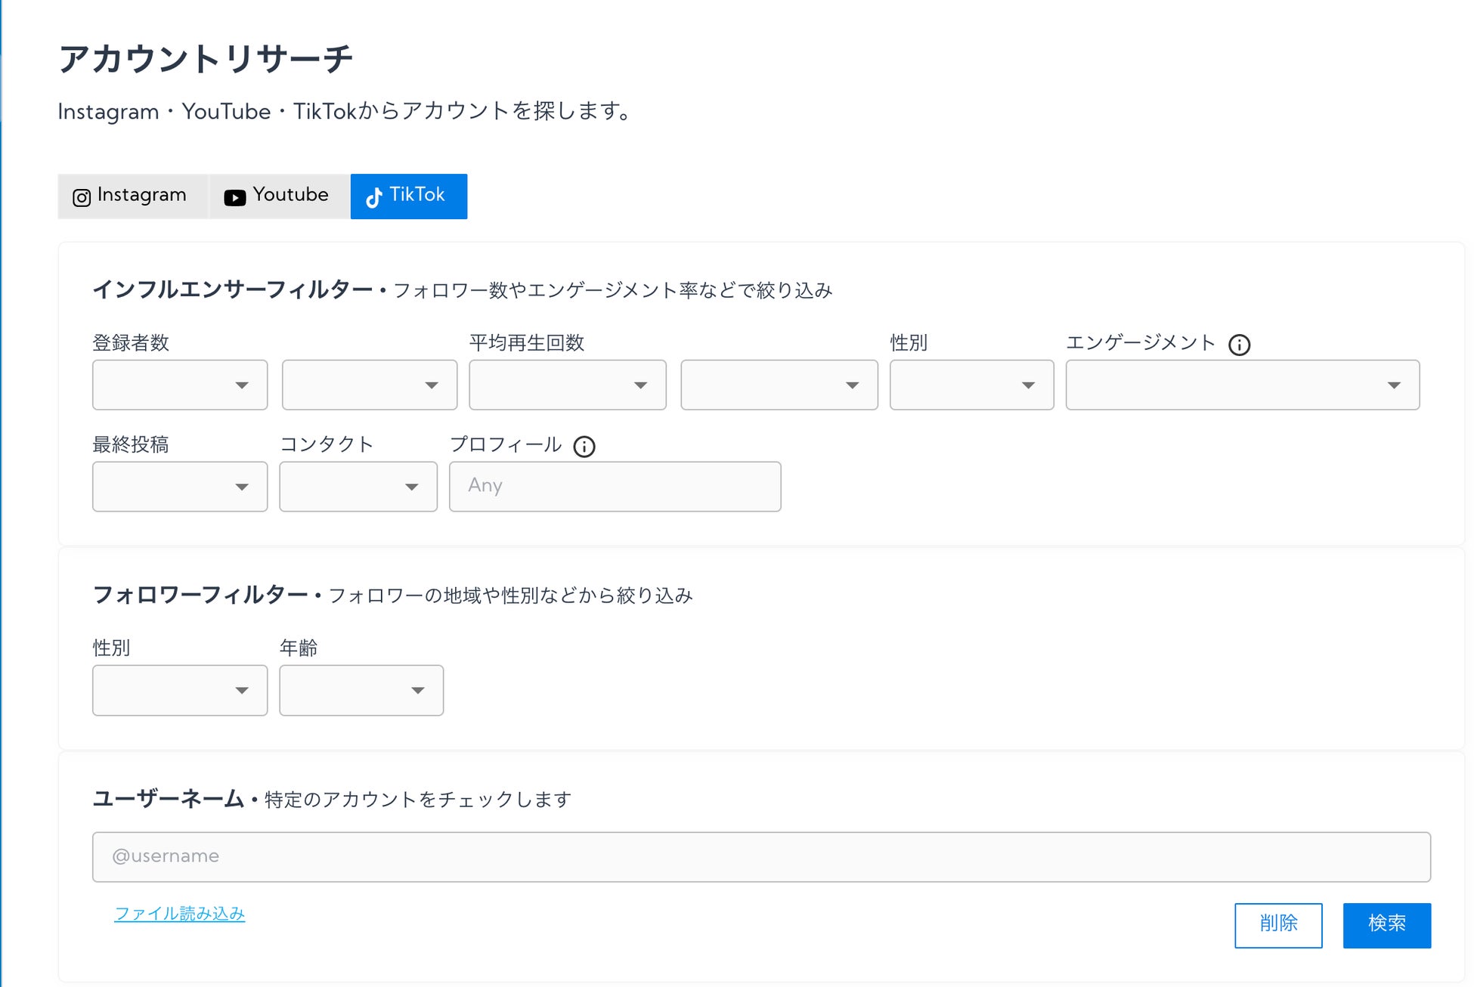Switch to the Instagram tab
This screenshot has height=987, width=1474.
pos(132,196)
